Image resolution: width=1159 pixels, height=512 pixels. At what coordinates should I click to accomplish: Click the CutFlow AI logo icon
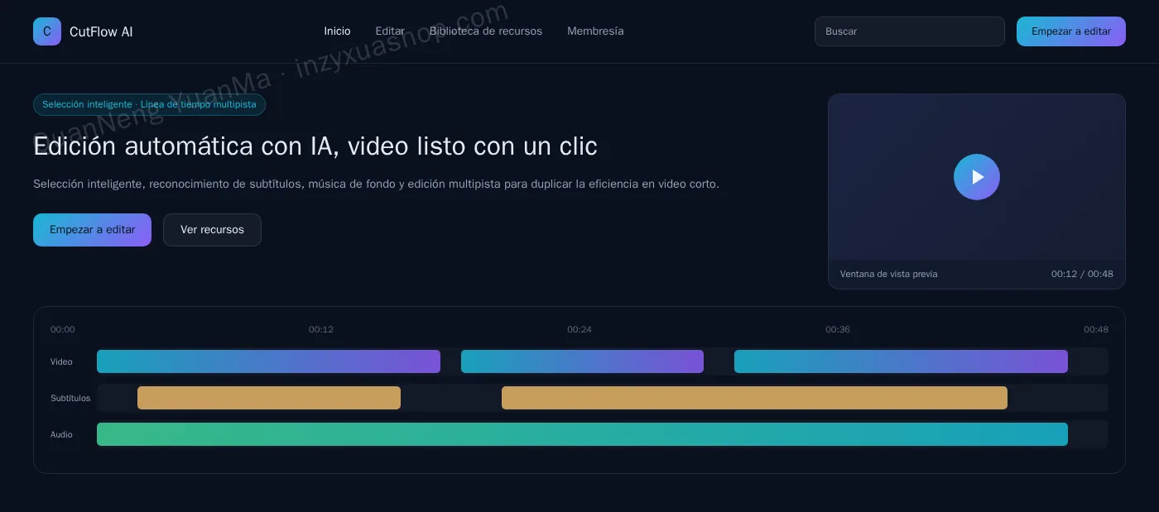pos(47,31)
